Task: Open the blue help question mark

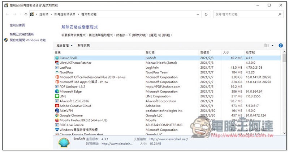Action: (281, 46)
